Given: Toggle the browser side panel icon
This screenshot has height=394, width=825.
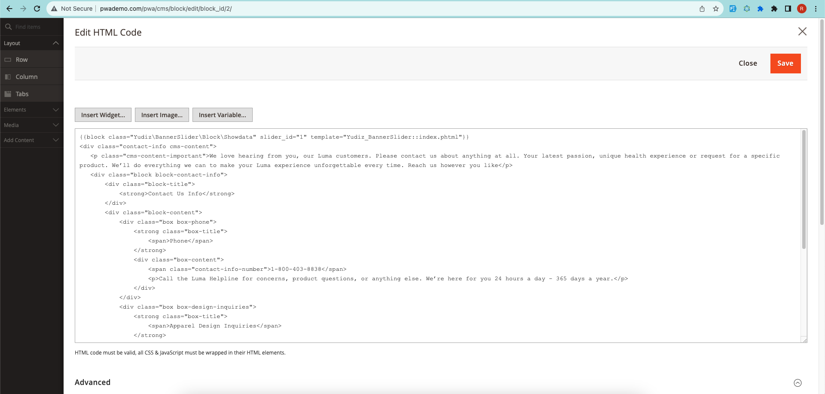Looking at the screenshot, I should pos(788,9).
